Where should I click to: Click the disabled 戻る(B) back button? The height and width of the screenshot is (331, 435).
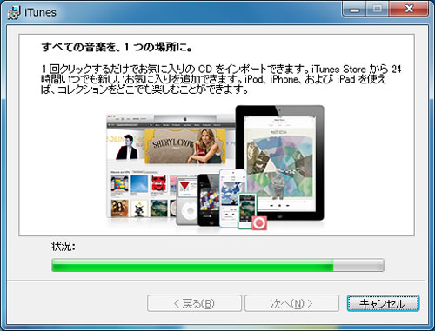click(x=194, y=303)
